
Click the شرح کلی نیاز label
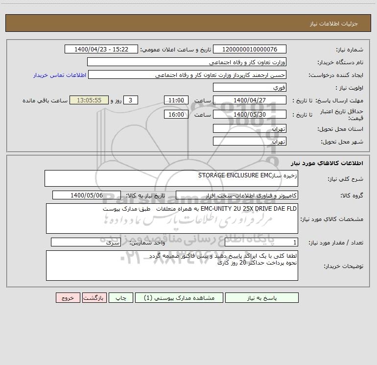346,179
